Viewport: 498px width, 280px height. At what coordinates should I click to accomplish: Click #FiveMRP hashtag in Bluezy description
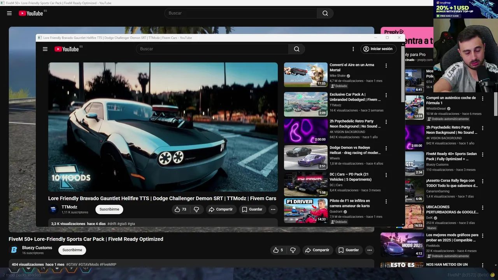pyautogui.click(x=108, y=264)
